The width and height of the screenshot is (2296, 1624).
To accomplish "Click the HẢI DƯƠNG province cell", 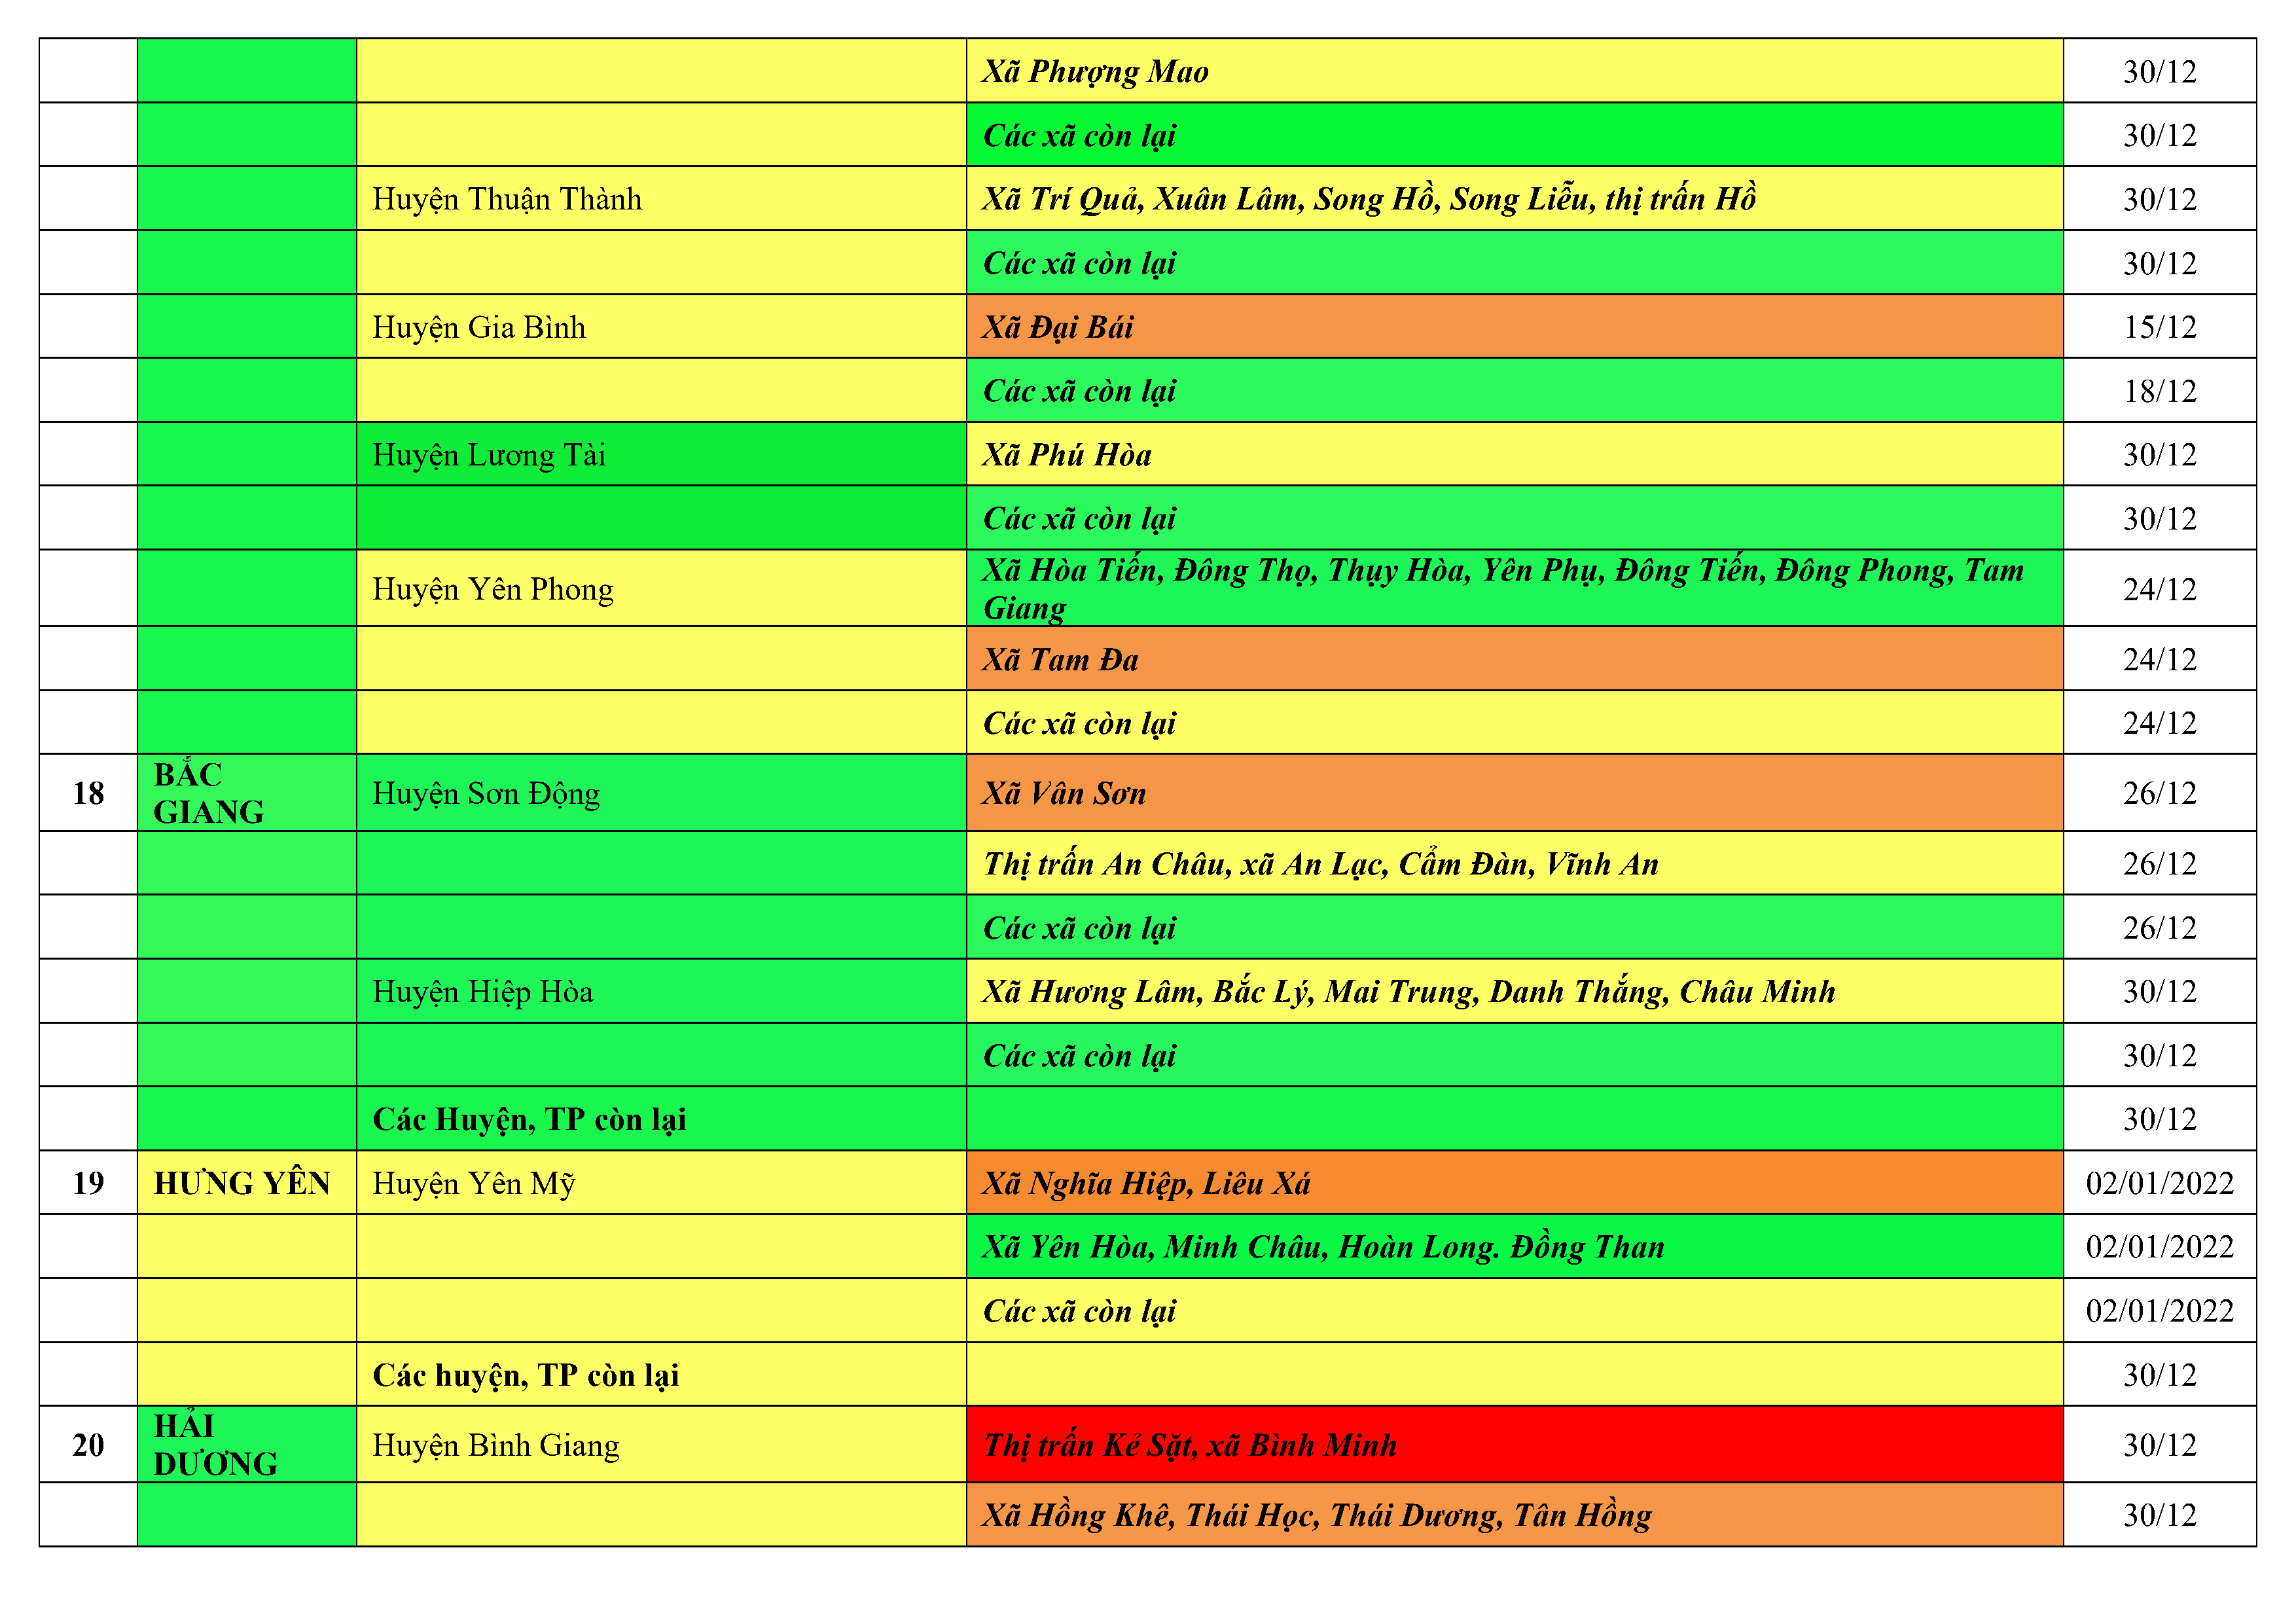I will point(246,1444).
